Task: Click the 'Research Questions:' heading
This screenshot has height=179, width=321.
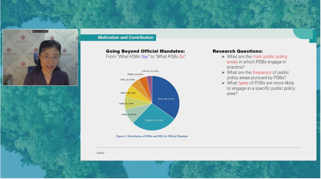Action: click(237, 51)
